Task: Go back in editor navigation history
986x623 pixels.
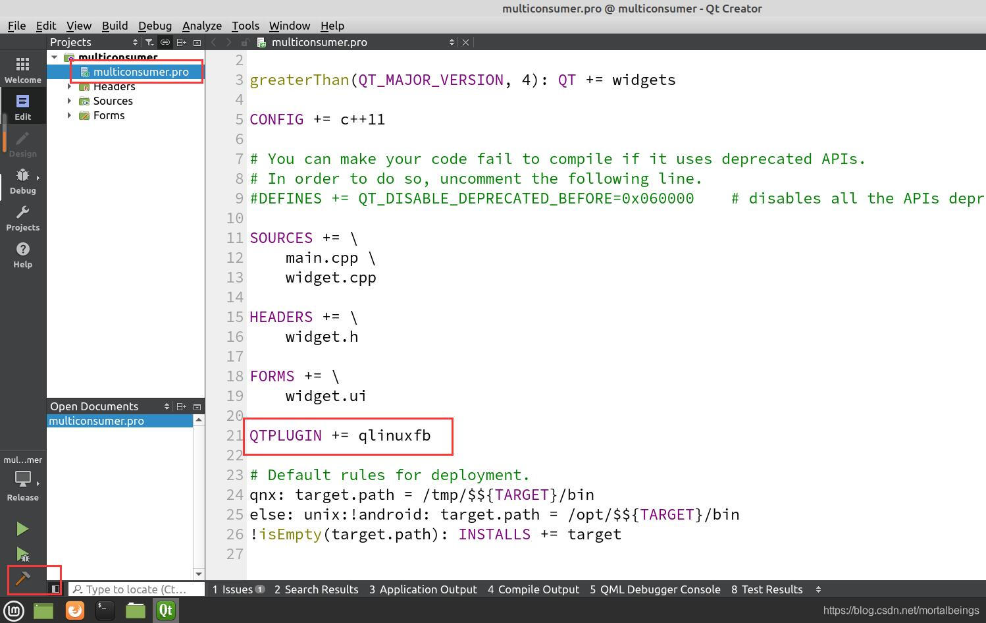Action: coord(213,42)
